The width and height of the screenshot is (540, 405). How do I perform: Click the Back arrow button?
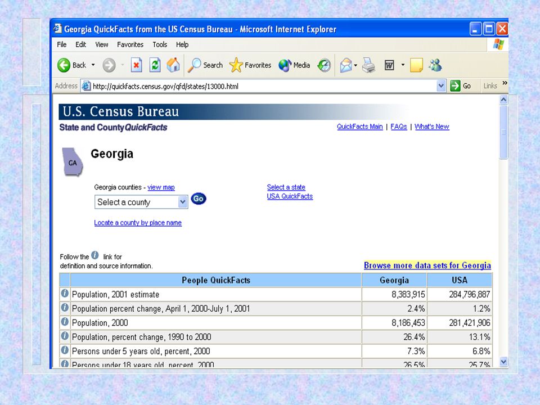[64, 65]
